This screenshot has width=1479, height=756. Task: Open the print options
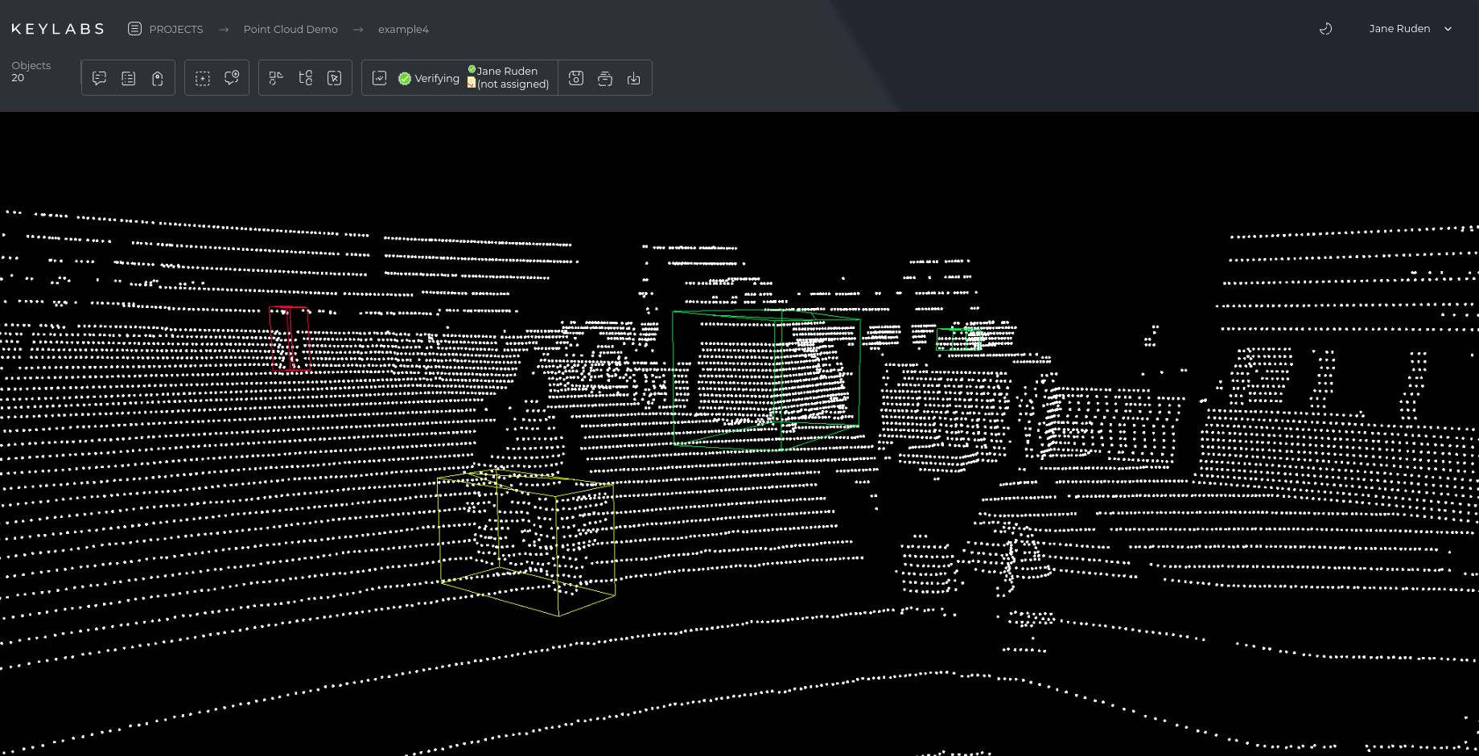[x=604, y=77]
